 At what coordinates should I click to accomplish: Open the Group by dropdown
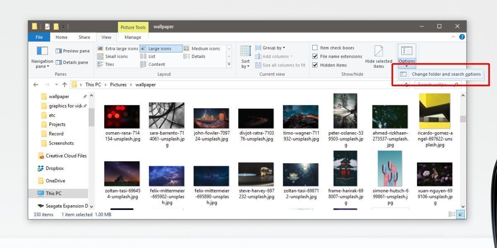271,47
